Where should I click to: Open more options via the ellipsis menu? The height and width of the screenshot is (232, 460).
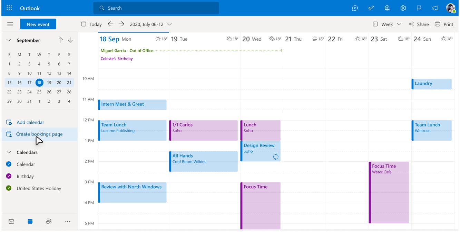67,221
